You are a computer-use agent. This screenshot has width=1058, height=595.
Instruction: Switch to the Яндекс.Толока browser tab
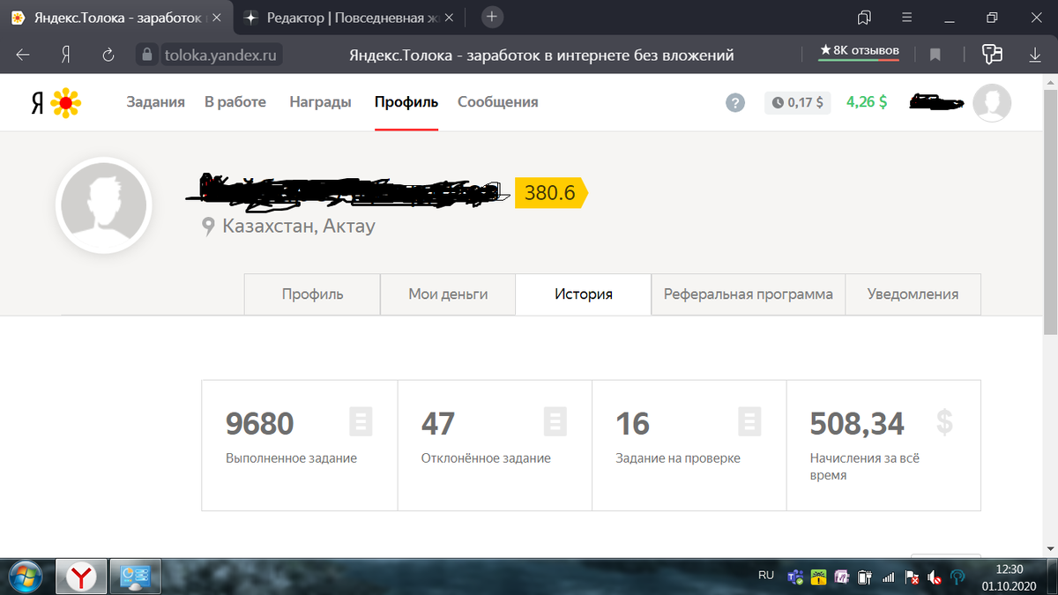coord(117,18)
